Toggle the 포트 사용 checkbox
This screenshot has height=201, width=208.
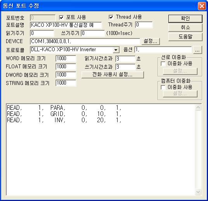pyautogui.click(x=61, y=17)
